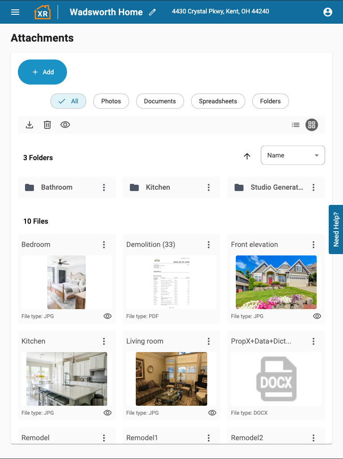Open more options for Demolition (33) file
343x459 pixels.
tap(209, 245)
